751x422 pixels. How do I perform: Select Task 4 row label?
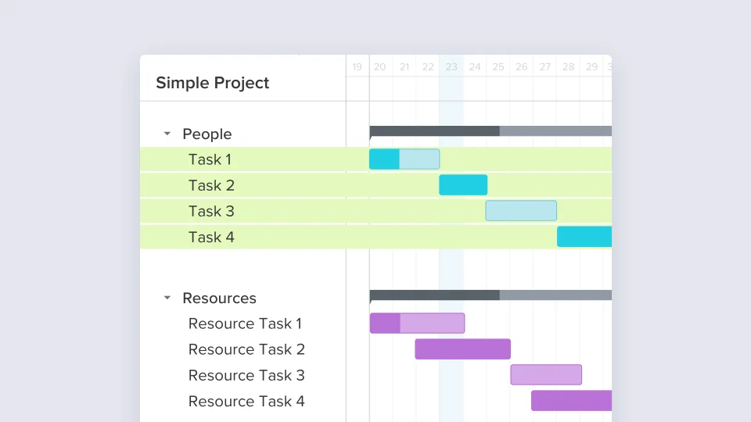coord(211,237)
